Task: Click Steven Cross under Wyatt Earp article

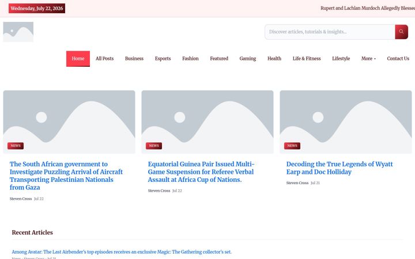Action: pyautogui.click(x=297, y=183)
